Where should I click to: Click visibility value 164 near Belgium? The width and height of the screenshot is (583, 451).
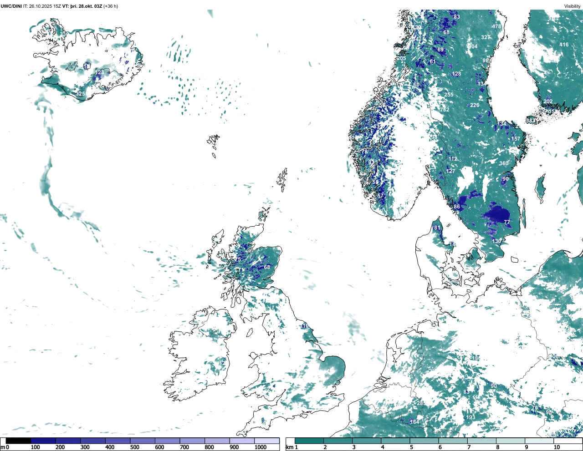[414, 422]
